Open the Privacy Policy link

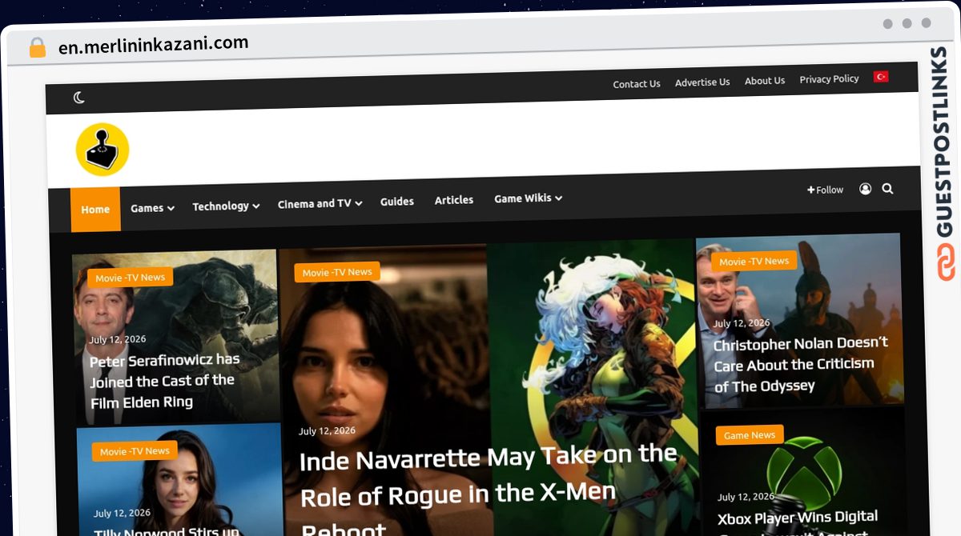click(829, 79)
